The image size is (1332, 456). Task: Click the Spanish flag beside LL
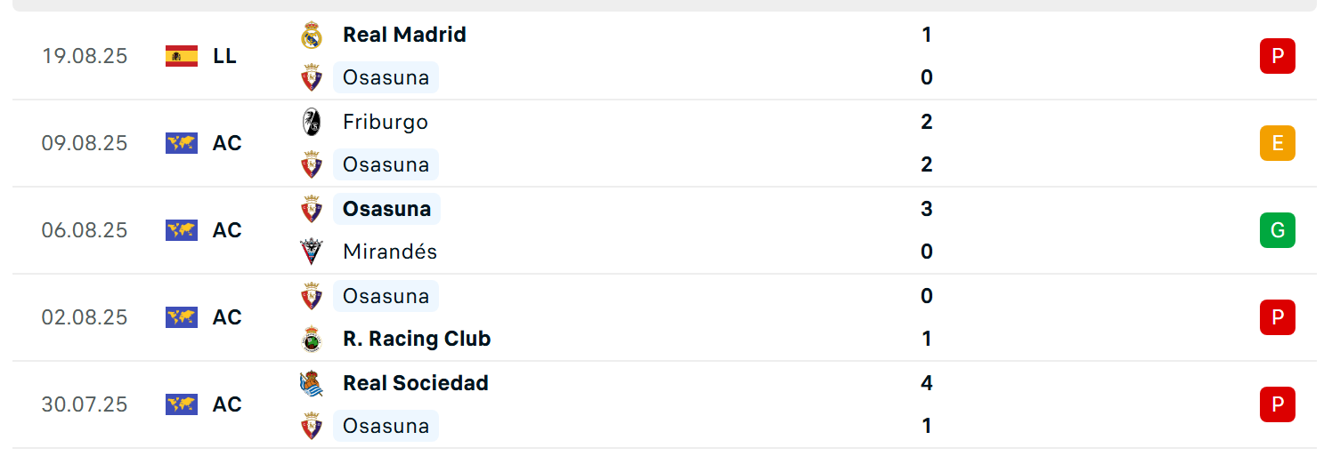tap(182, 56)
